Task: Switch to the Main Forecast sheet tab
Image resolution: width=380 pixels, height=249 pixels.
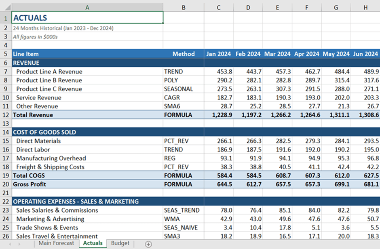Action: tap(56, 243)
